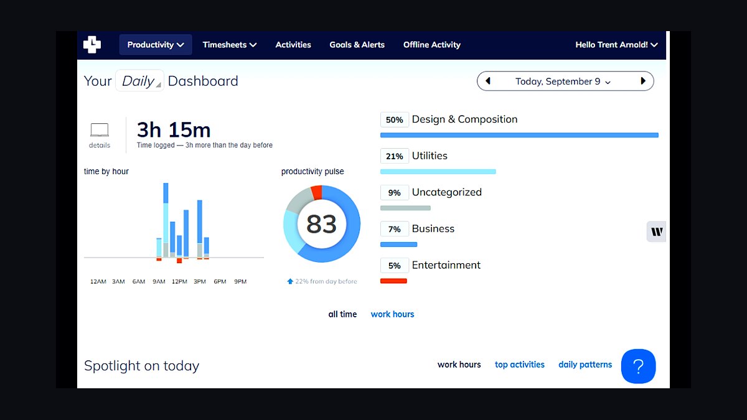Select the all time filter
This screenshot has height=420, width=747.
click(342, 314)
